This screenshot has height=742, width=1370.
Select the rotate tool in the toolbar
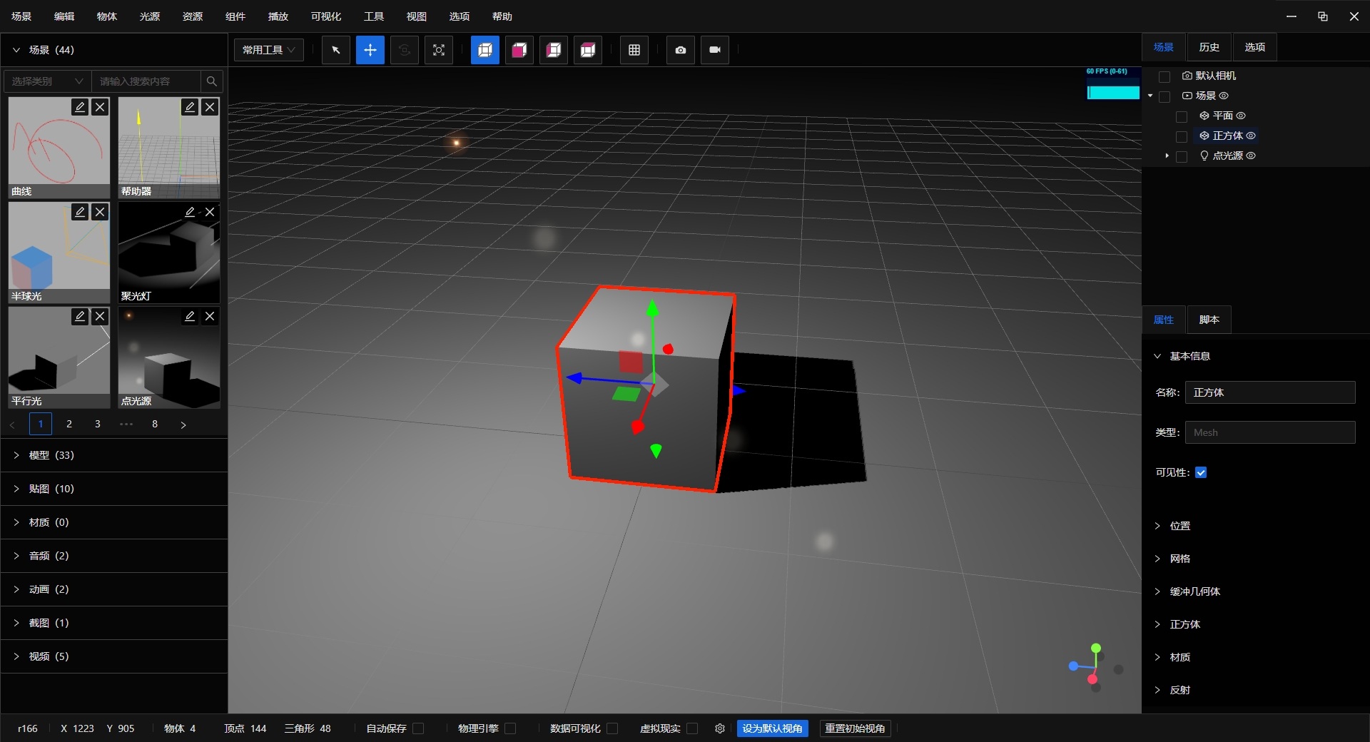click(x=405, y=50)
